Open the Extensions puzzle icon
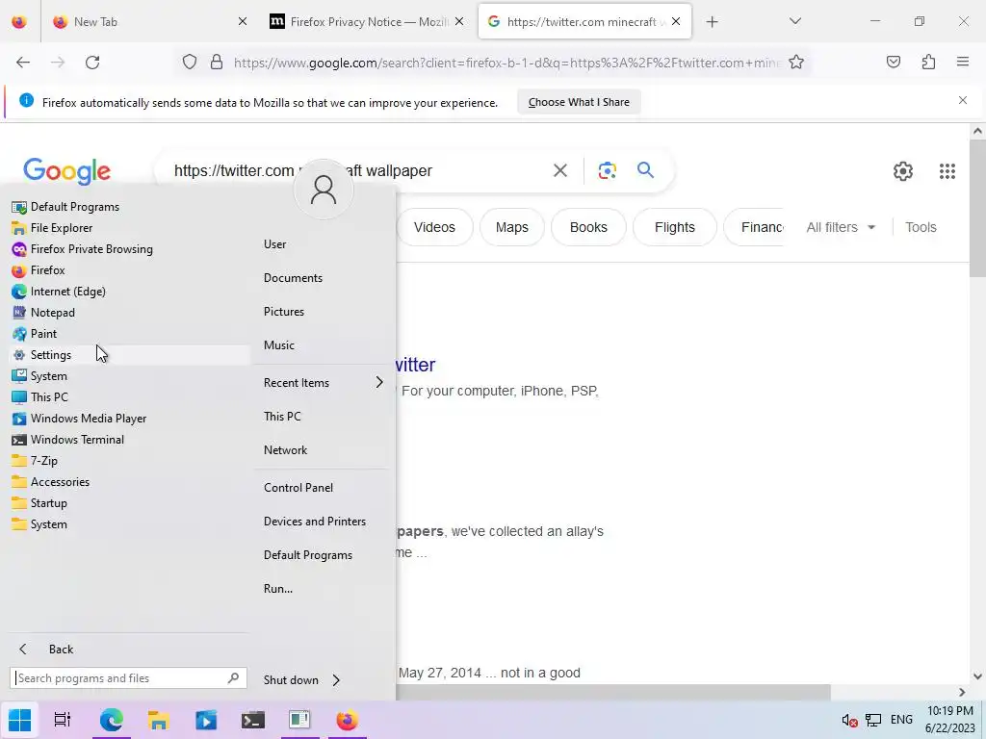This screenshot has width=986, height=739. [929, 63]
